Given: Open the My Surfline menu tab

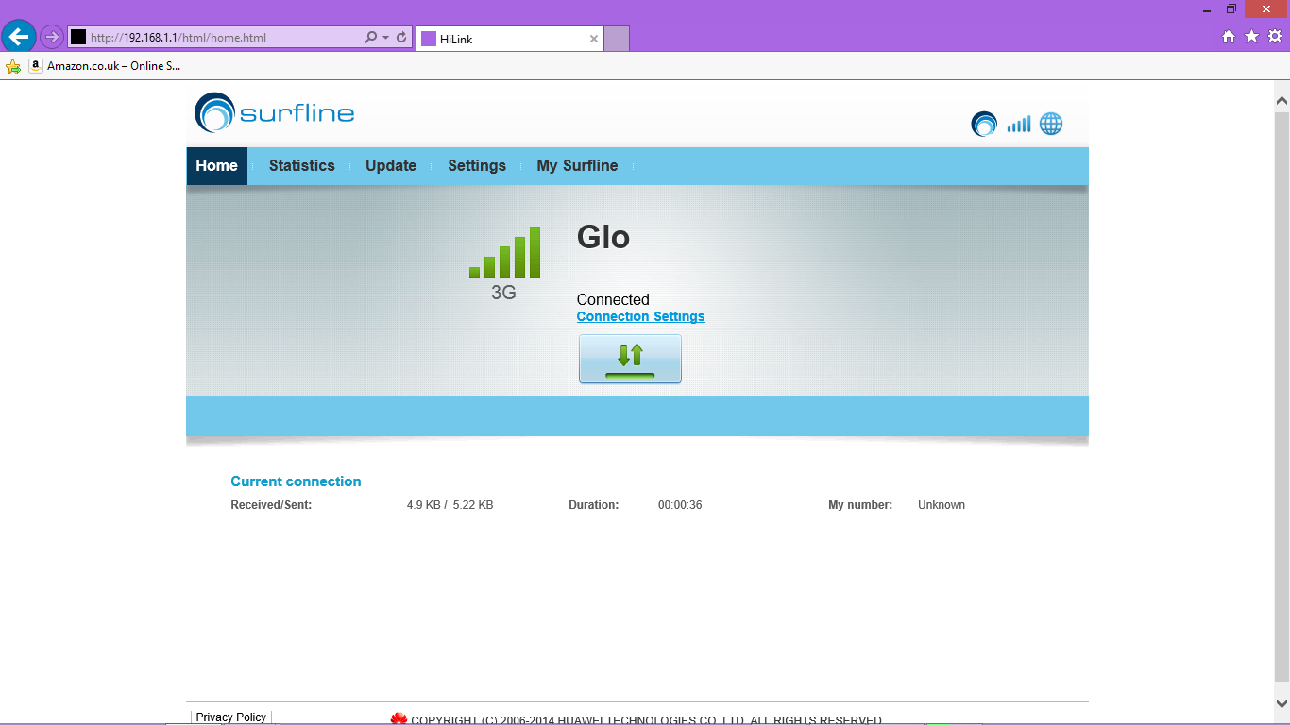Looking at the screenshot, I should [577, 165].
